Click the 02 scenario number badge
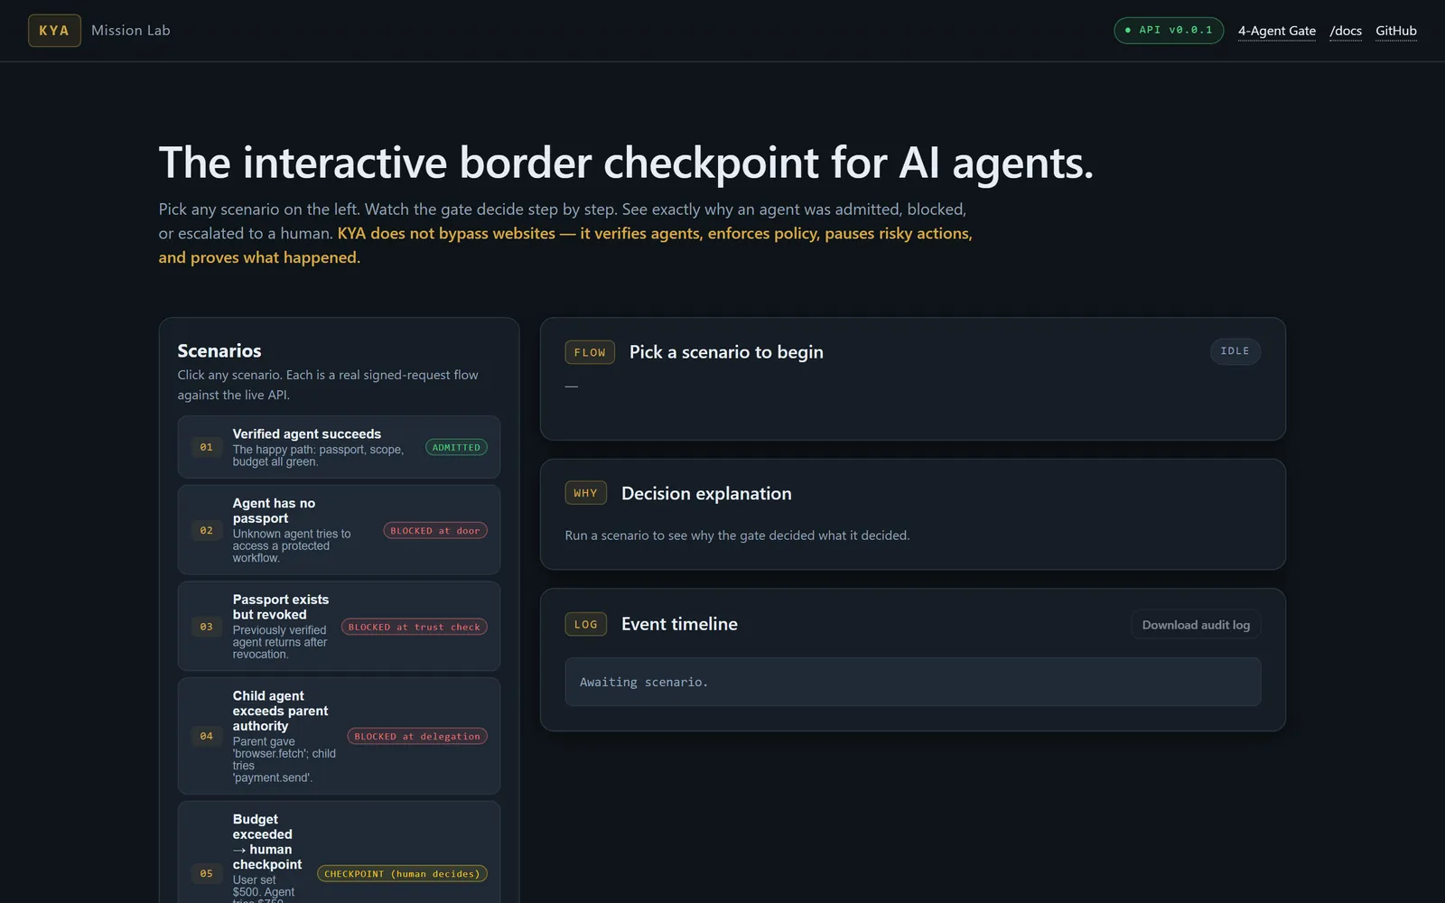 [x=207, y=530]
